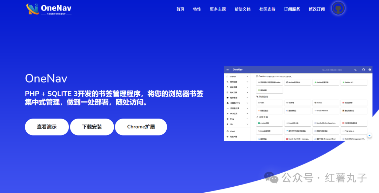379x193 pixels.
Task: Expand the Blog category chevron
Action: click(247, 119)
